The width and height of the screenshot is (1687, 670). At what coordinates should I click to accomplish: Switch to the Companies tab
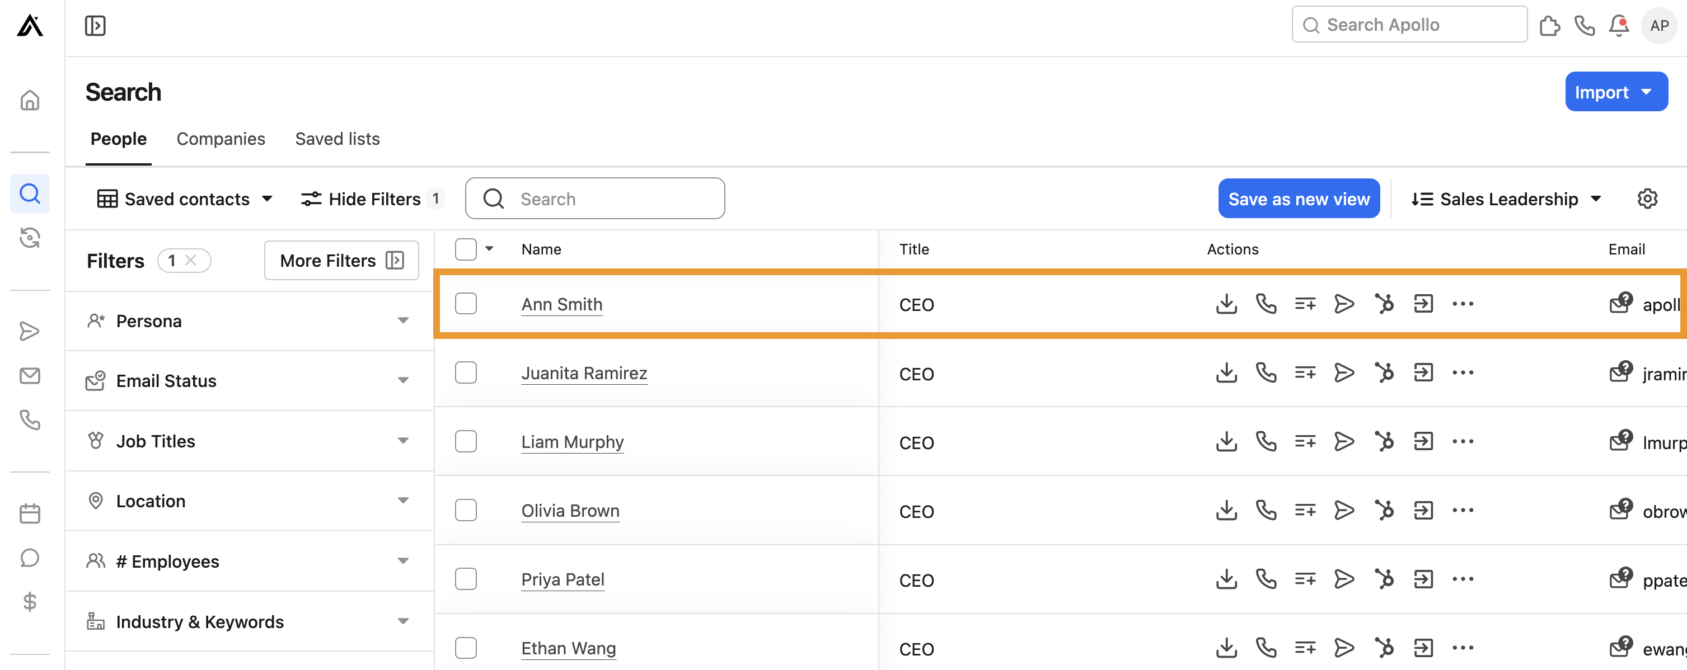pos(221,139)
